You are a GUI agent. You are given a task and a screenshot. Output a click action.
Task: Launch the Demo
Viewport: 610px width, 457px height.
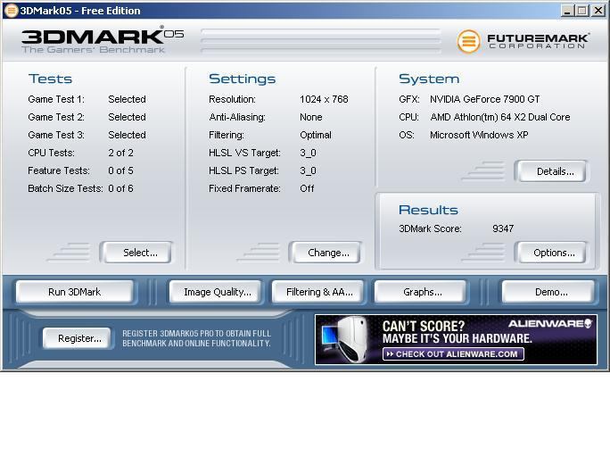coord(548,292)
